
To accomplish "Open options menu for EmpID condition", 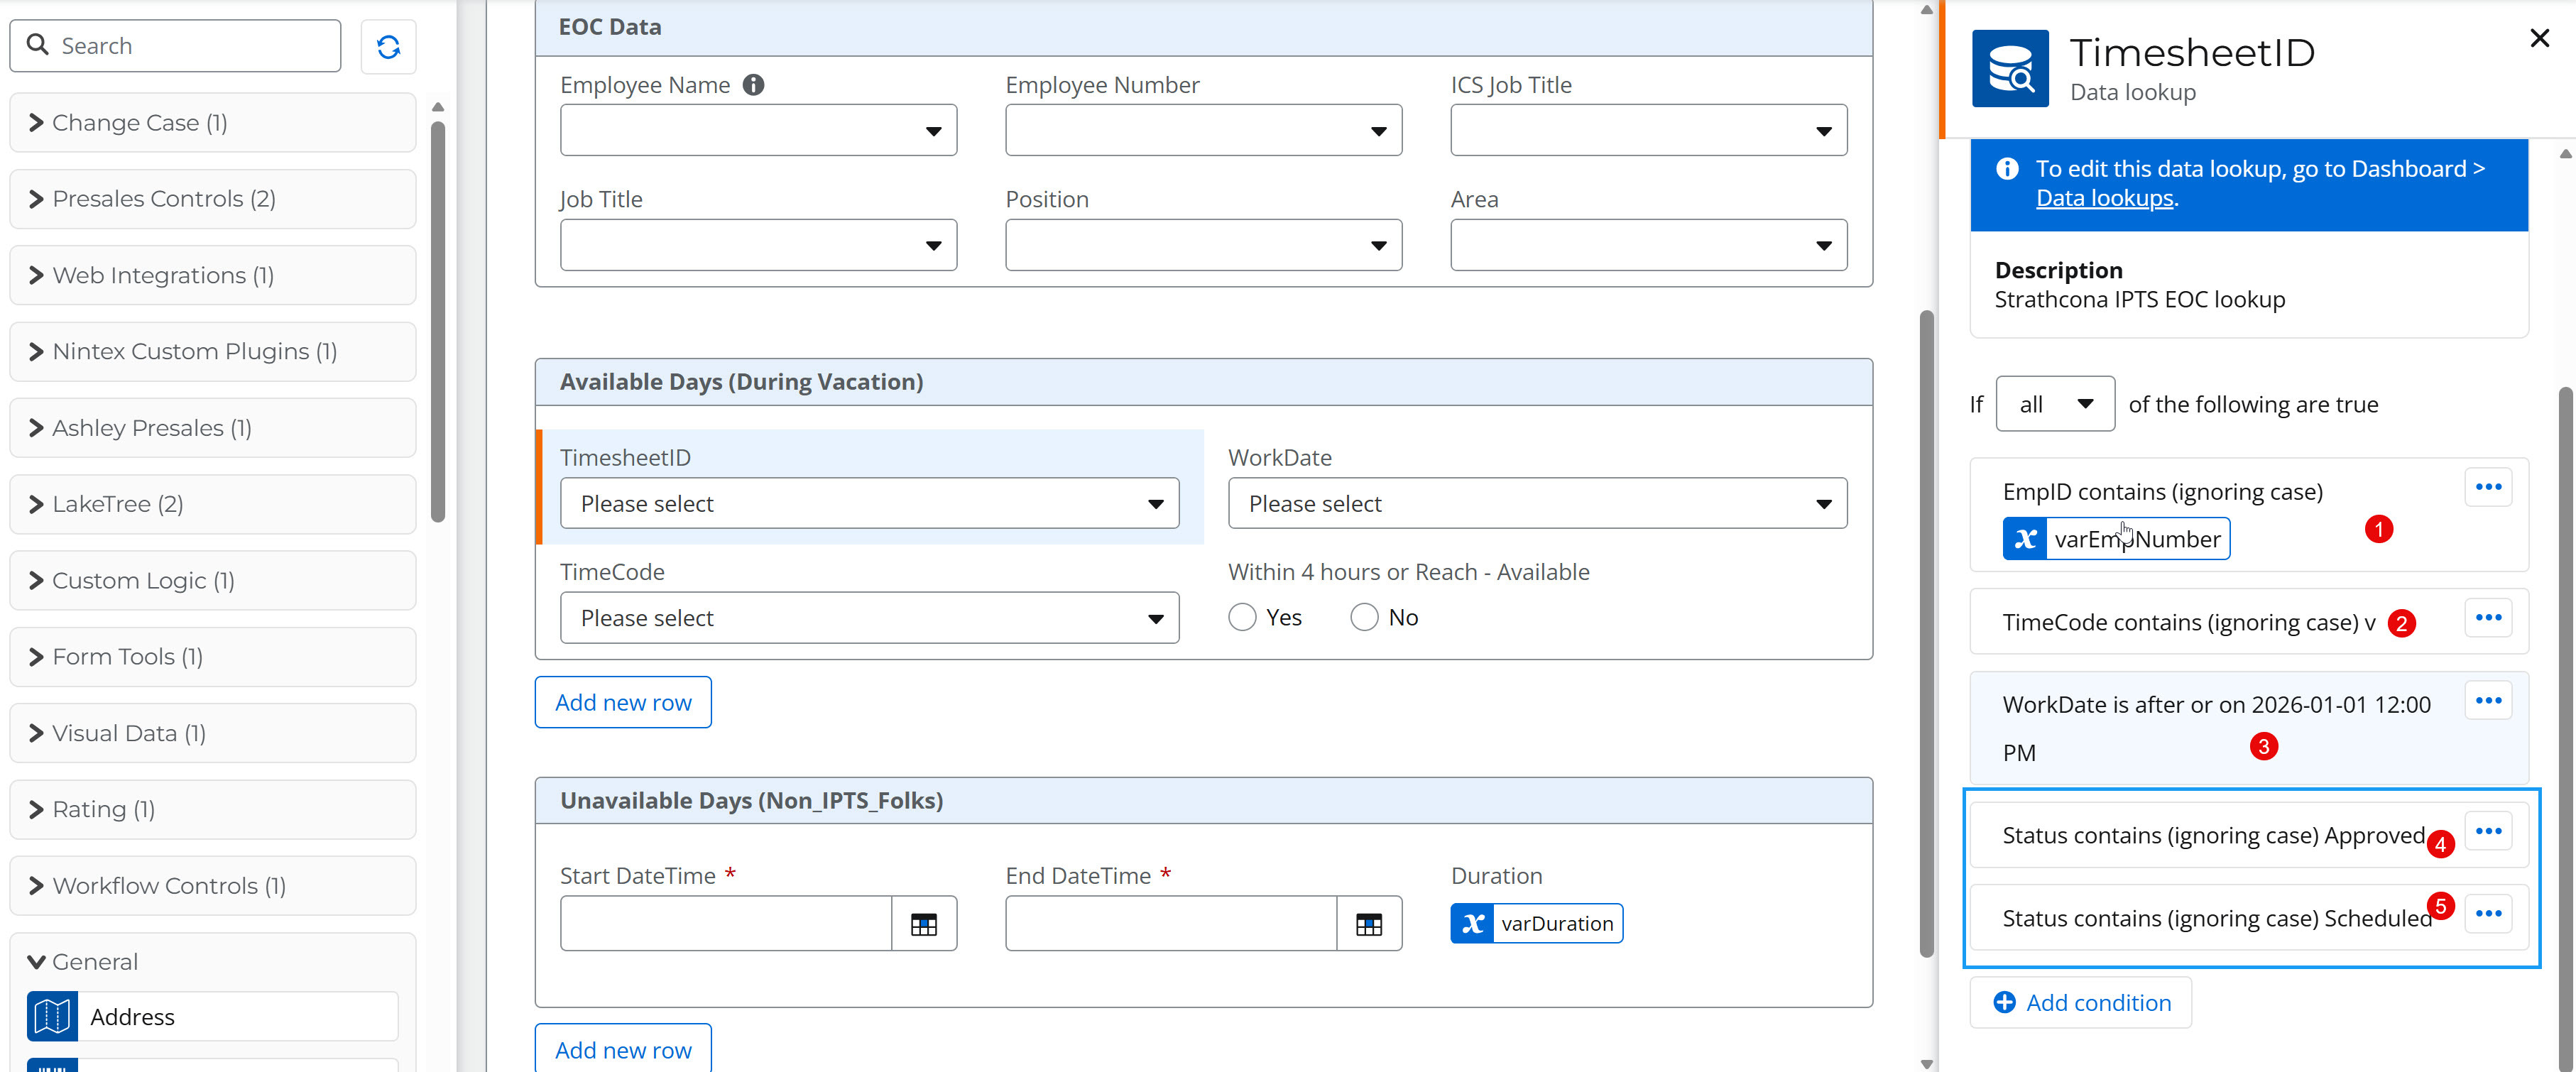I will [x=2487, y=487].
